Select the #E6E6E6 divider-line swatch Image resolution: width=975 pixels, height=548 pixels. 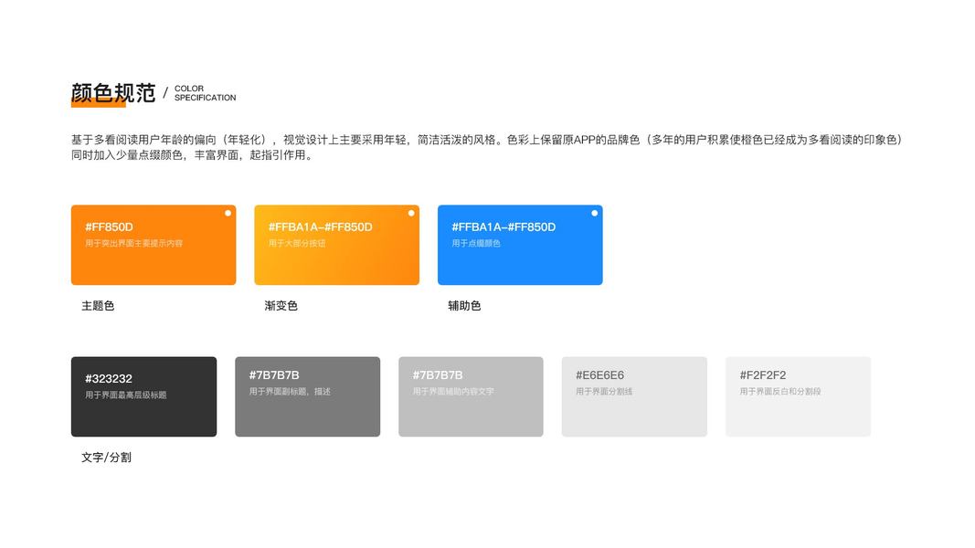coord(634,396)
